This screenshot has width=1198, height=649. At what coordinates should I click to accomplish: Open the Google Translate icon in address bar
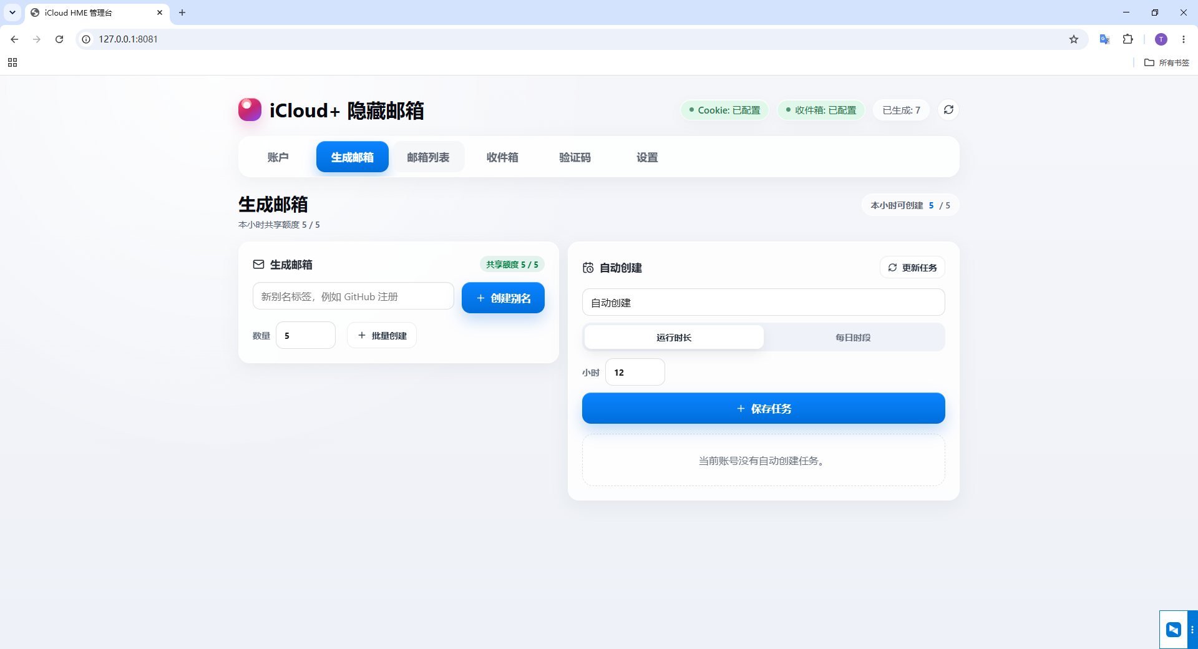tap(1104, 39)
